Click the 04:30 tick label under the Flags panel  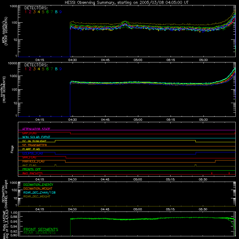tap(72, 180)
